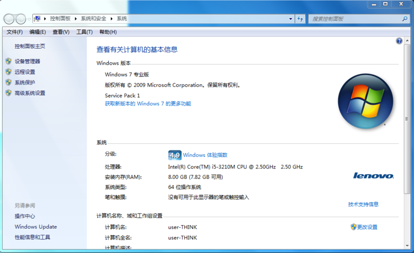414x253 pixels.
Task: Click the refresh button beside address bar
Action: pos(300,19)
